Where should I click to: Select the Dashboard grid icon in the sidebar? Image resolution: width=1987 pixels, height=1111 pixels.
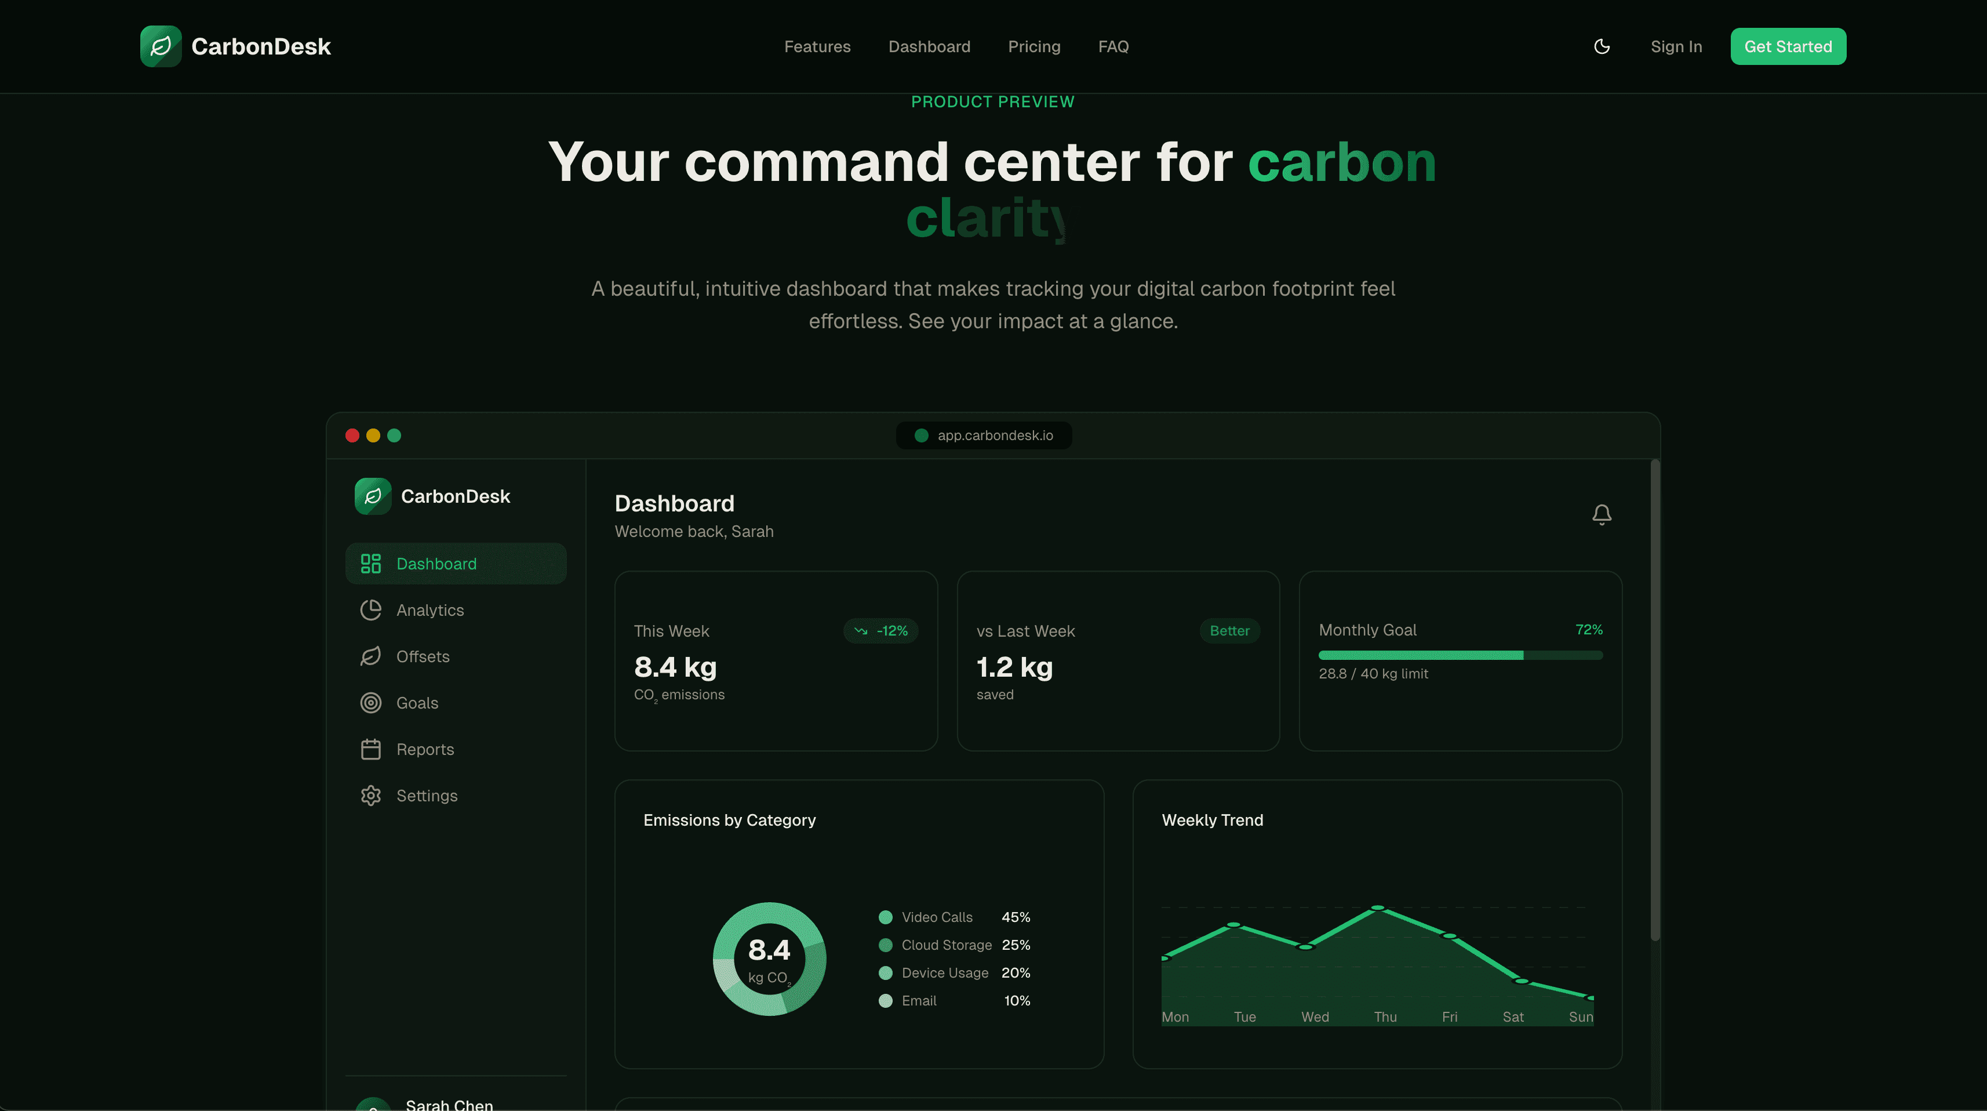coord(370,563)
